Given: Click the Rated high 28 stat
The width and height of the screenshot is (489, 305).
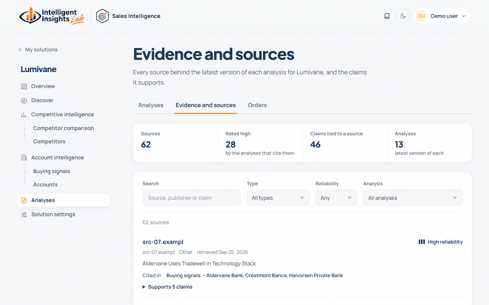Looking at the screenshot, I should pos(261,143).
